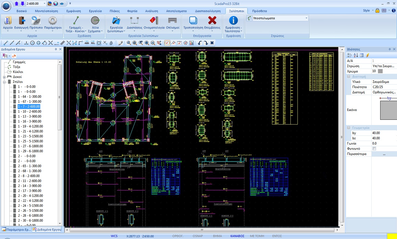This screenshot has height=239, width=397.
Task: Click the Move Level Up blue arrow
Action: 17,4
